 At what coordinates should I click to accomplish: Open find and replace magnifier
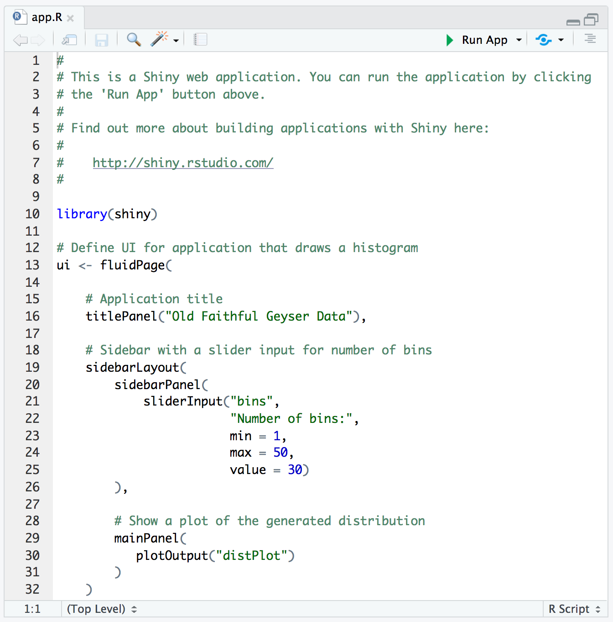pyautogui.click(x=134, y=40)
